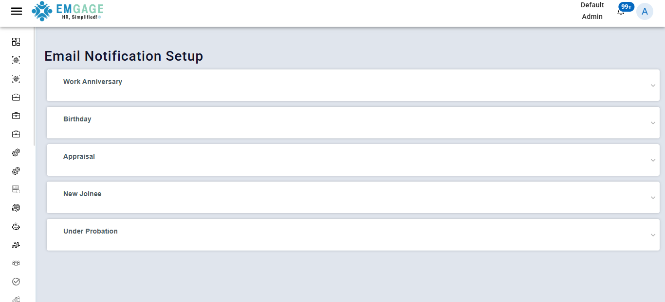Click the second face-scan icon in sidebar
The width and height of the screenshot is (665, 302).
click(16, 78)
